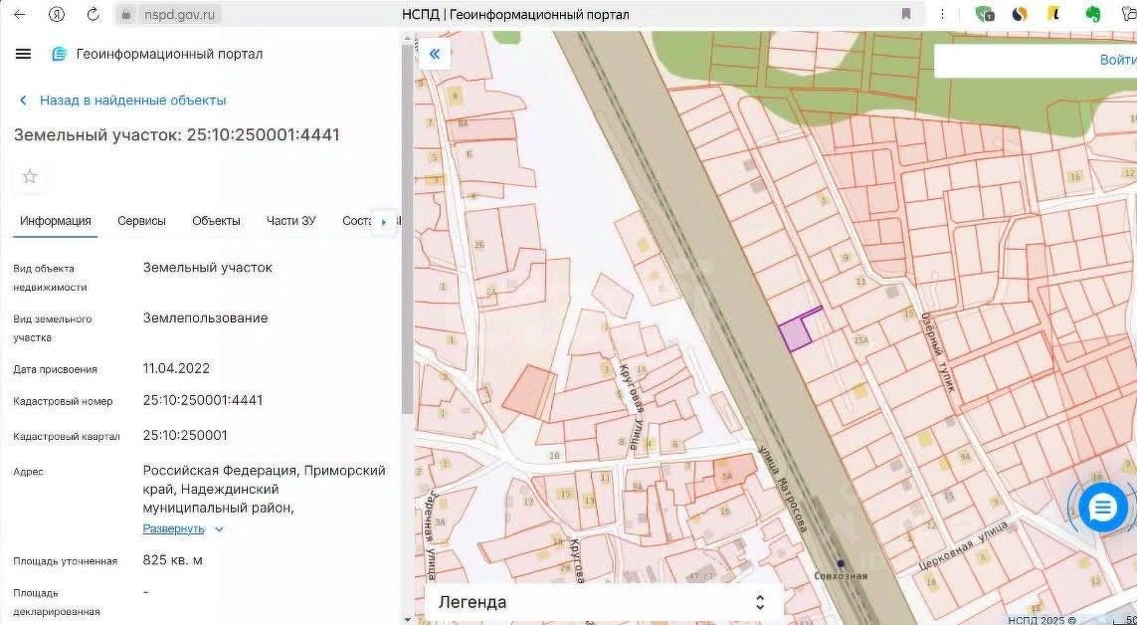Expand the full address via Развернуть
1137x625 pixels.
[x=174, y=528]
